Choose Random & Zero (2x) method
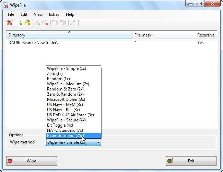Image resolution: width=223 pixels, height=172 pixels. point(73,89)
